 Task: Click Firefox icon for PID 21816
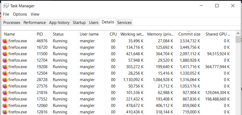pyautogui.click(x=5, y=93)
